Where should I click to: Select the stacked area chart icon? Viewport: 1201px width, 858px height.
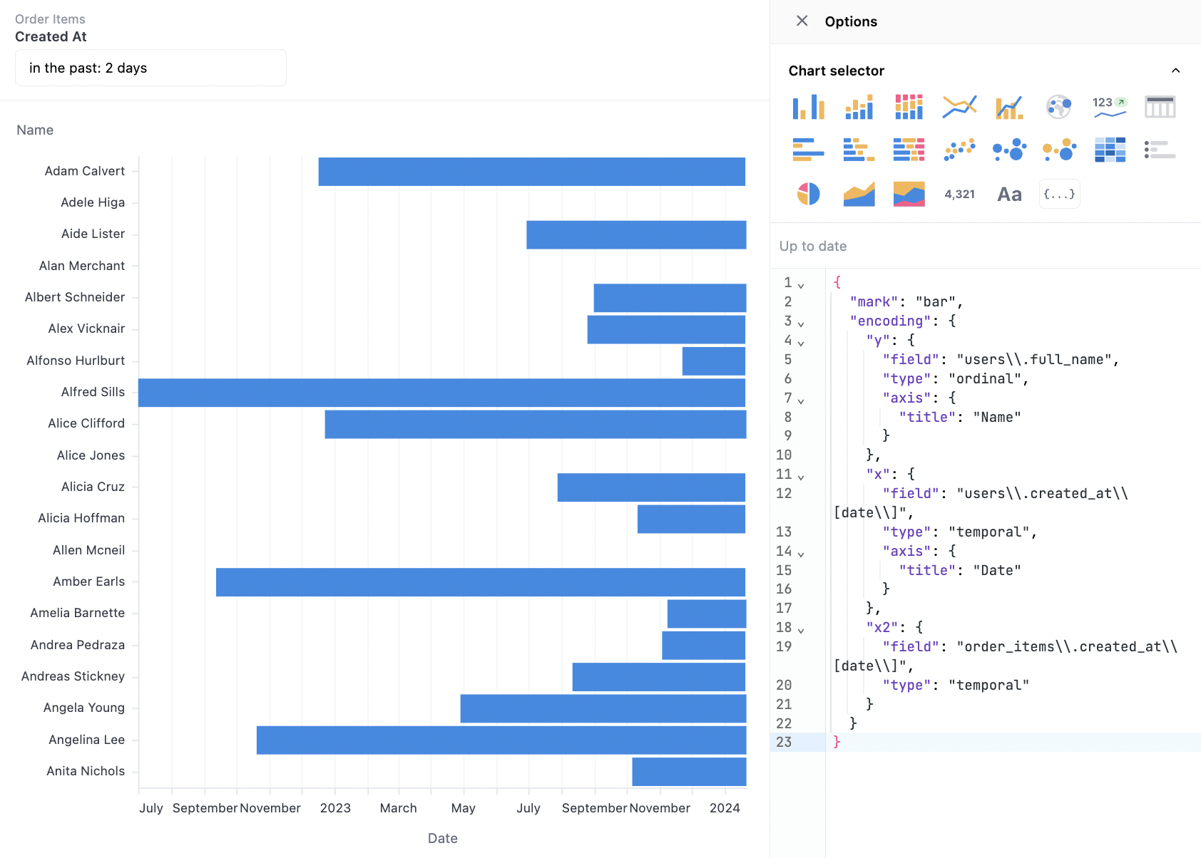[x=909, y=194]
